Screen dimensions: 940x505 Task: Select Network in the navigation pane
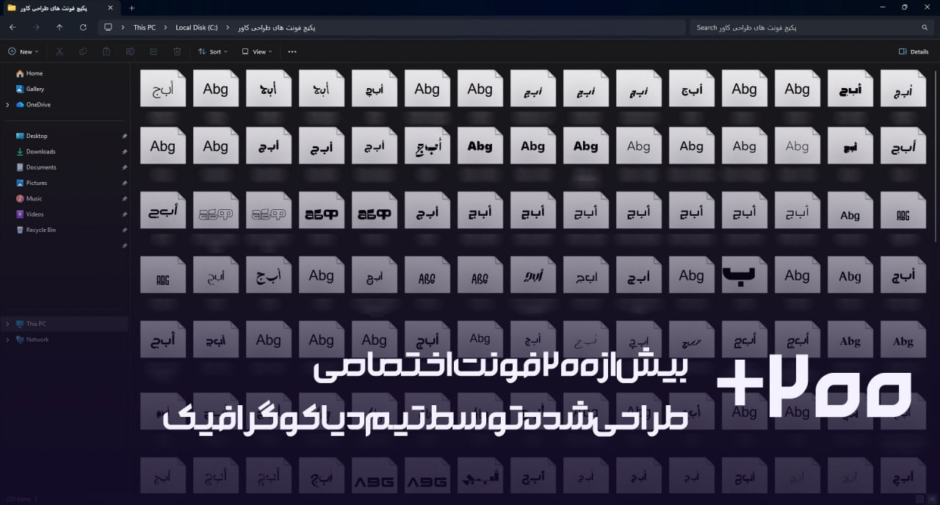pyautogui.click(x=32, y=340)
